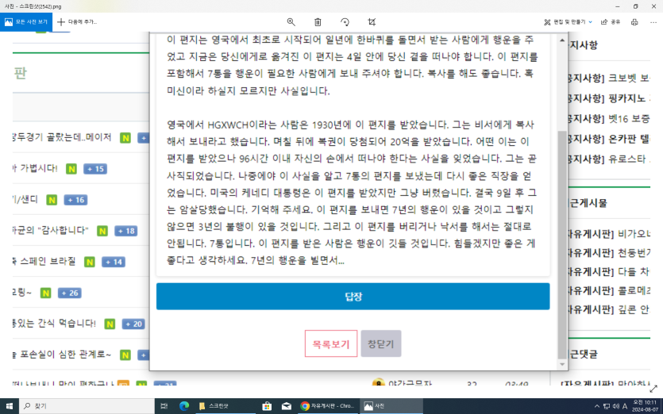Launch Microsoft Edge from the taskbar
The image size is (663, 414).
click(x=184, y=406)
